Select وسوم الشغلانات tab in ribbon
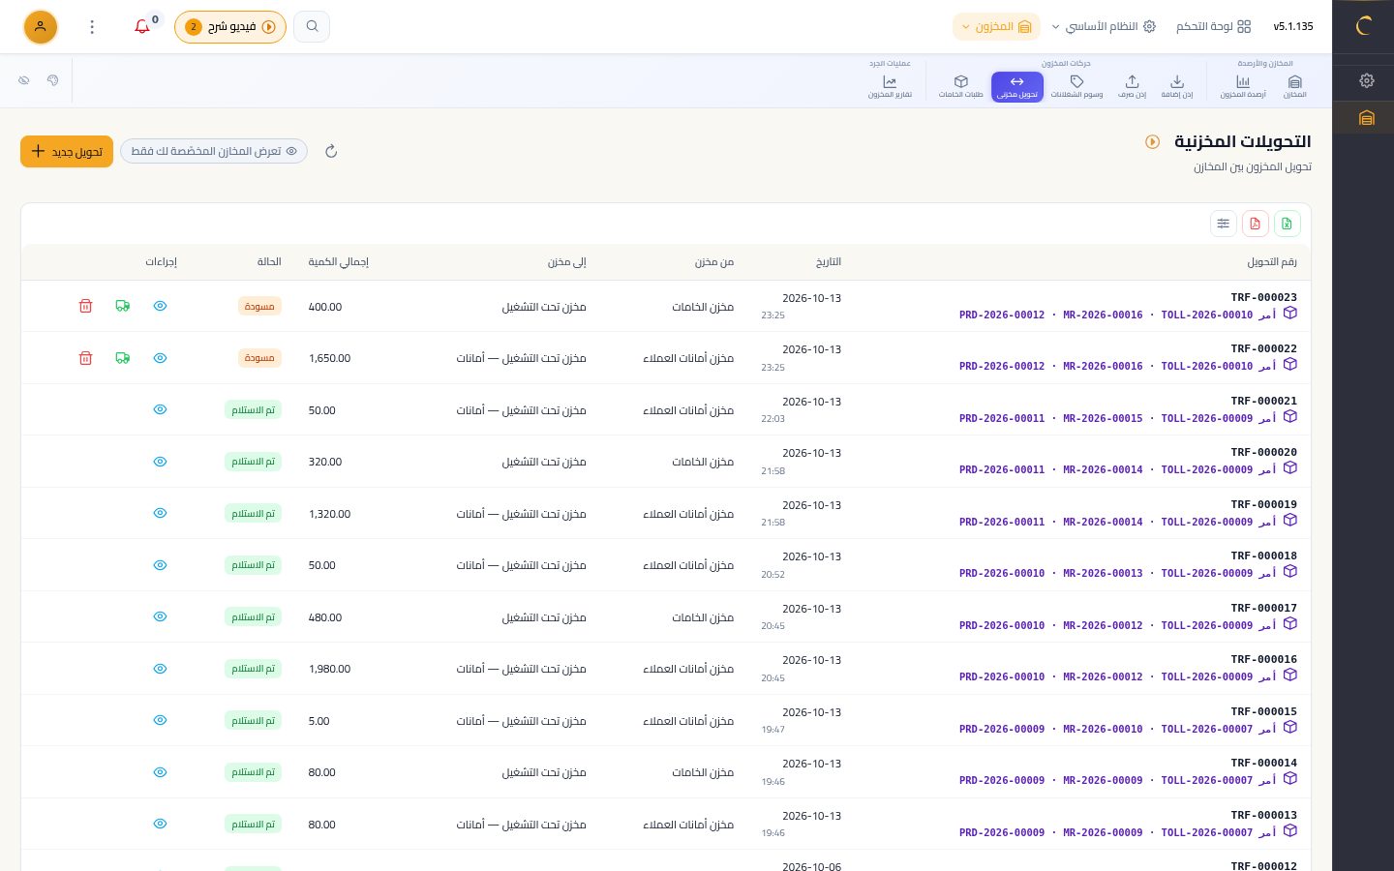 (x=1076, y=86)
